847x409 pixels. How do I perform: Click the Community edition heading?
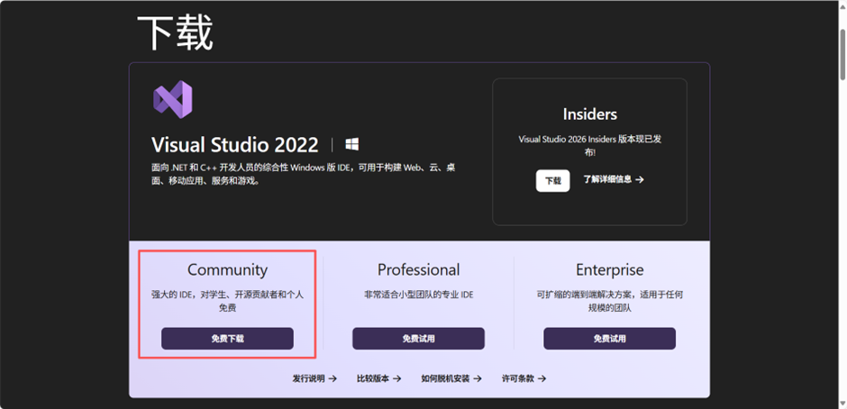tap(227, 269)
